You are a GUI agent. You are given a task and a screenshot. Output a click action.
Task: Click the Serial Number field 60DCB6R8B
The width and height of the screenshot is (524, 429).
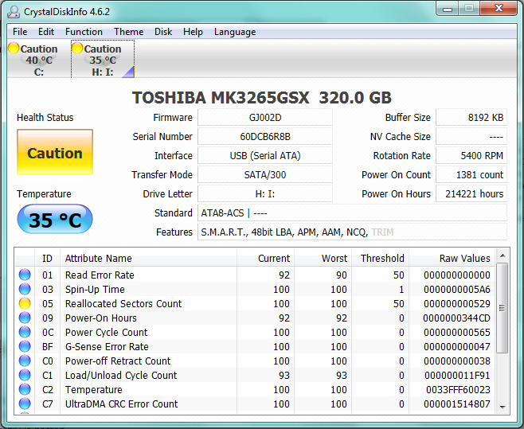click(265, 137)
